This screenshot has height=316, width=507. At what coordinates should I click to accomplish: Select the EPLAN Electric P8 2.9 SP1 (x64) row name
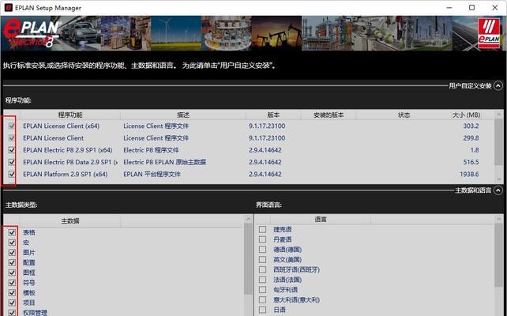(x=68, y=150)
